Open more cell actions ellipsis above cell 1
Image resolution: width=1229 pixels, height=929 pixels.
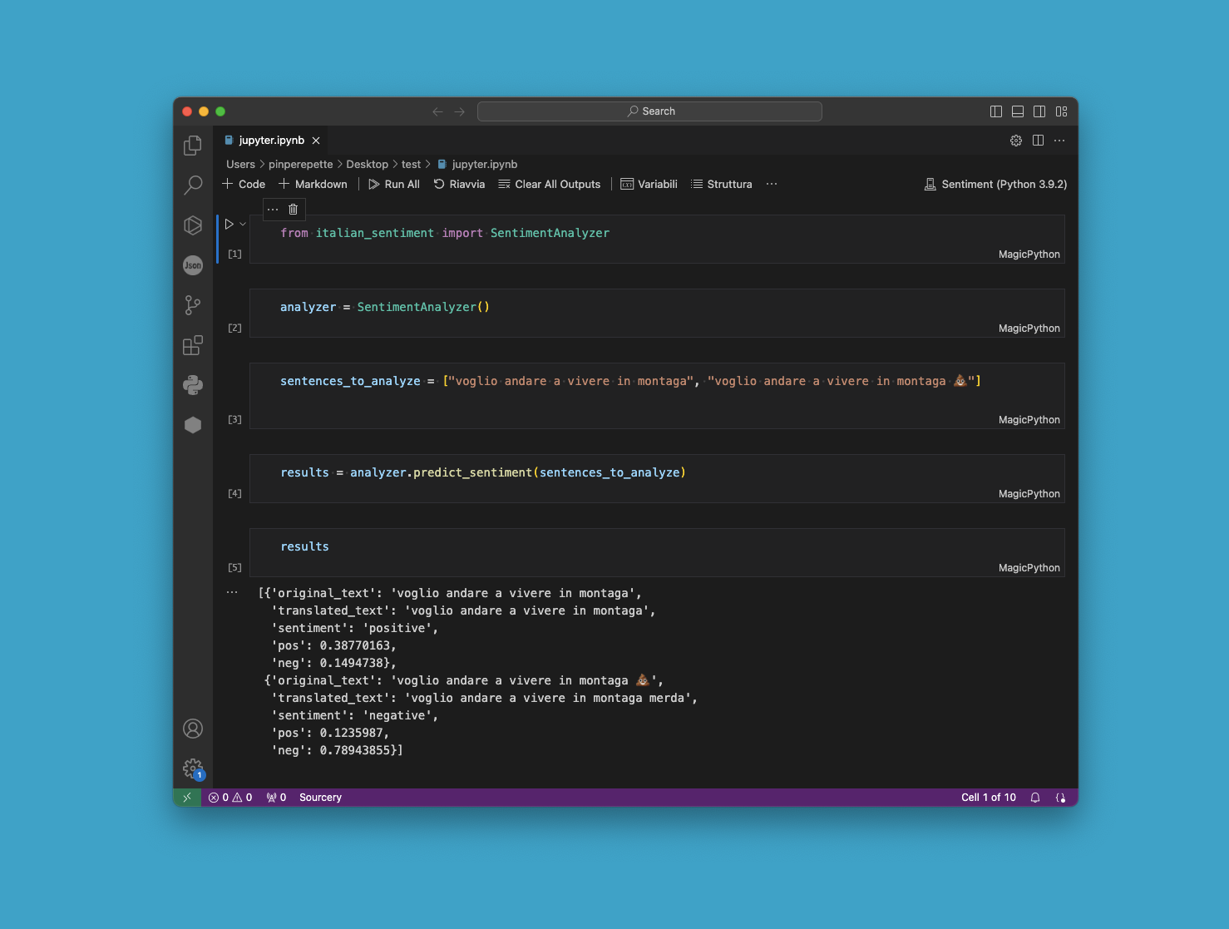tap(273, 210)
